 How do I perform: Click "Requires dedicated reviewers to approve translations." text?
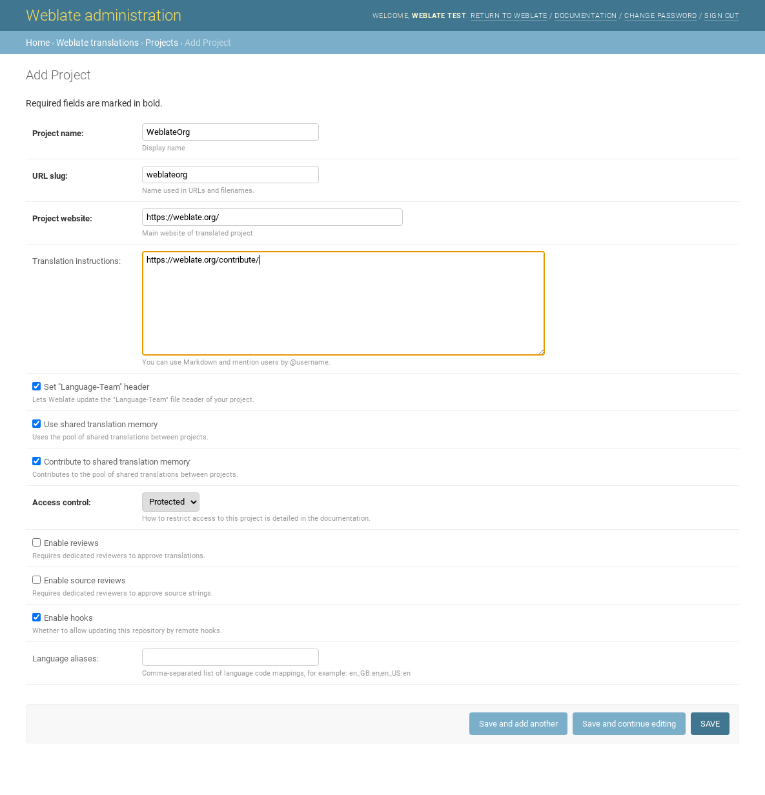pos(119,556)
